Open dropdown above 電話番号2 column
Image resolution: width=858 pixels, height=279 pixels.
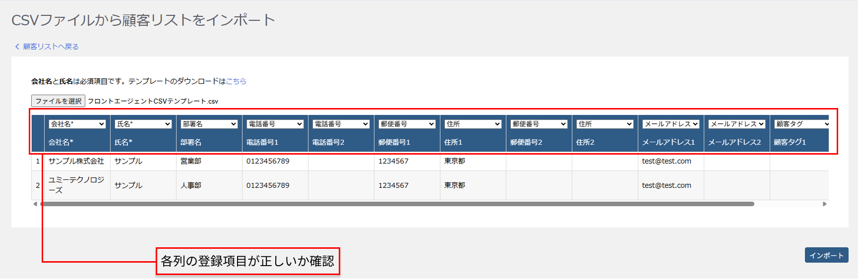coord(341,124)
